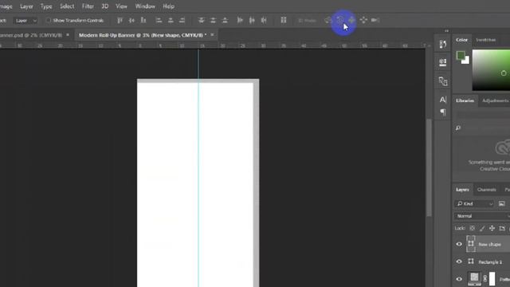Click the mask link chain icon on bottom layer

pyautogui.click(x=485, y=278)
